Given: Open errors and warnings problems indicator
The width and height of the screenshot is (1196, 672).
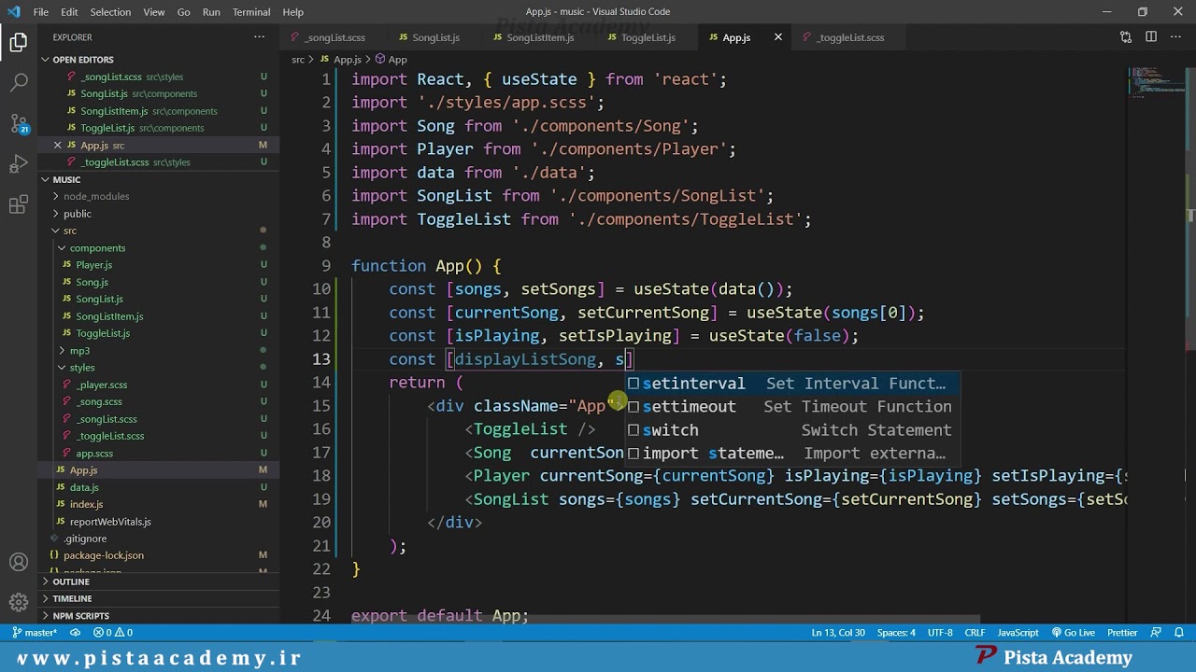Looking at the screenshot, I should 113,633.
